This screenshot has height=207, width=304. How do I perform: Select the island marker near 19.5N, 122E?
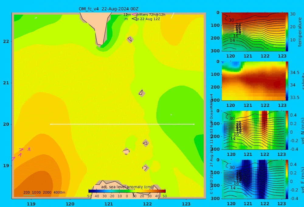[x=146, y=143]
